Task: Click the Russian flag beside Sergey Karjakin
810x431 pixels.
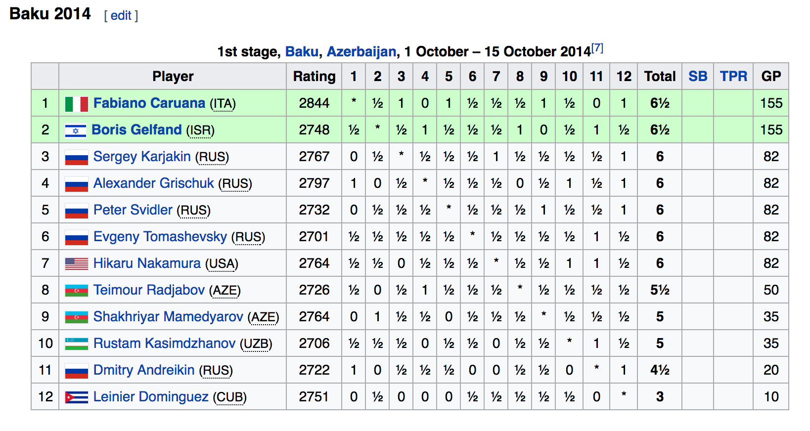Action: 76,157
